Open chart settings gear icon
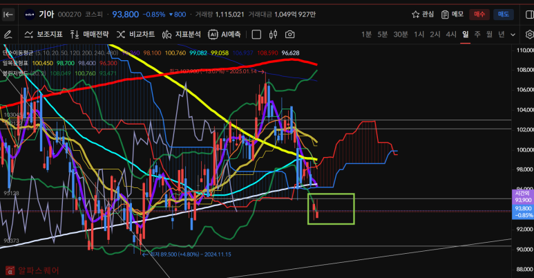 tap(530, 35)
